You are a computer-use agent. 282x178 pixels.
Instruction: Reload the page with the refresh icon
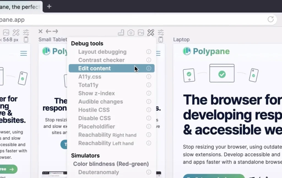pos(270,20)
